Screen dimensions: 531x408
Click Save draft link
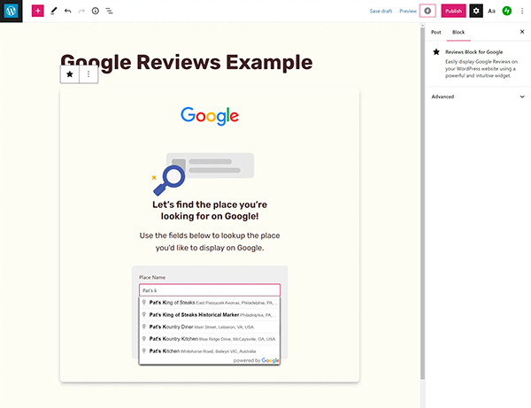tap(381, 12)
